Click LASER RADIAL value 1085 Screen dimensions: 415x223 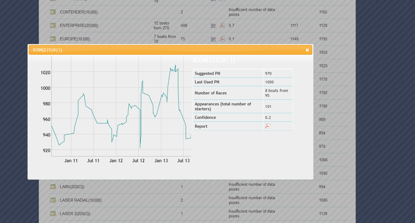pos(323,200)
